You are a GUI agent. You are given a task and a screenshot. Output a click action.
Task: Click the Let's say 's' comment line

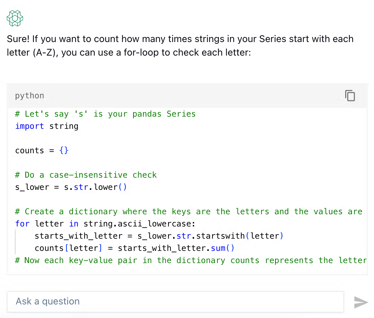105,114
